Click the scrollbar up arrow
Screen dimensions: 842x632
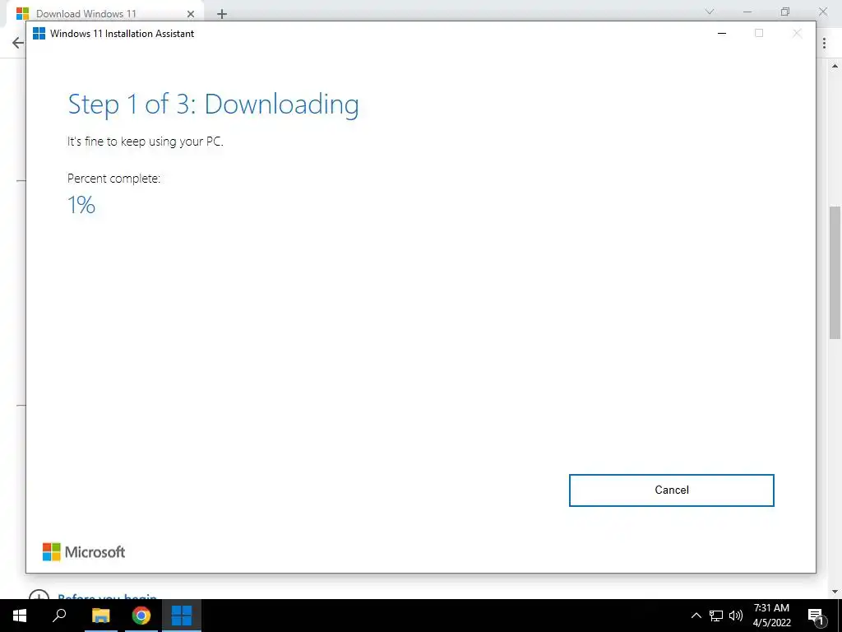(835, 67)
